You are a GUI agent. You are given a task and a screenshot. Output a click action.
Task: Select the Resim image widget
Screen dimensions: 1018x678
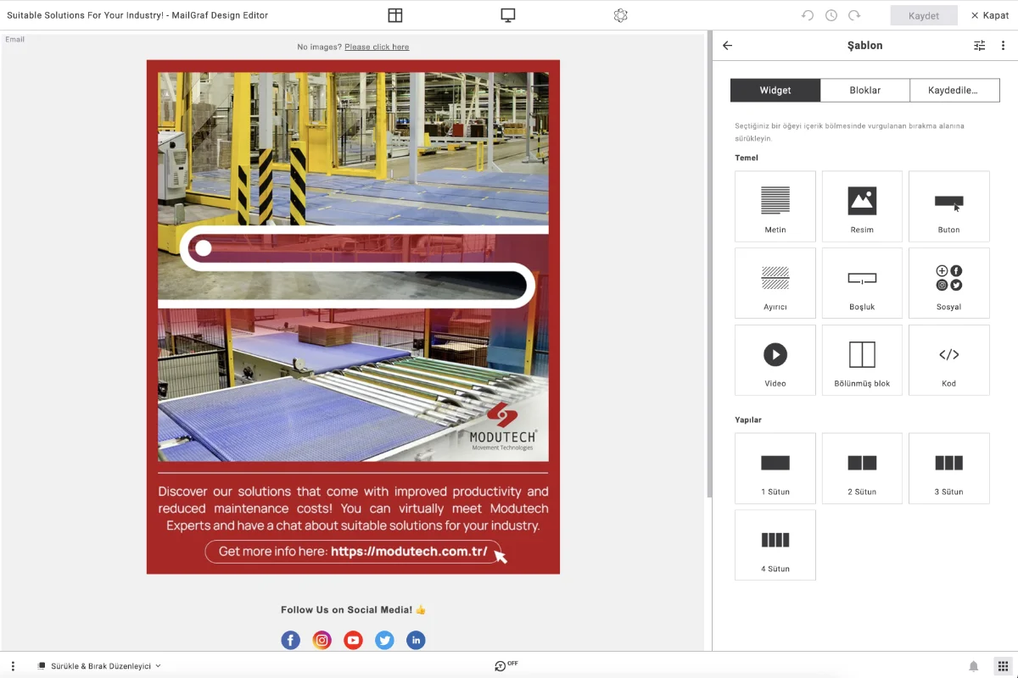pos(862,207)
